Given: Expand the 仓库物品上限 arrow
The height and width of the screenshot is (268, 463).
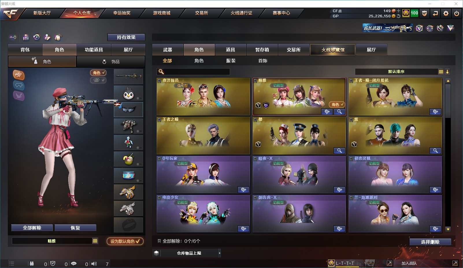Looking at the screenshot, I should (x=220, y=253).
